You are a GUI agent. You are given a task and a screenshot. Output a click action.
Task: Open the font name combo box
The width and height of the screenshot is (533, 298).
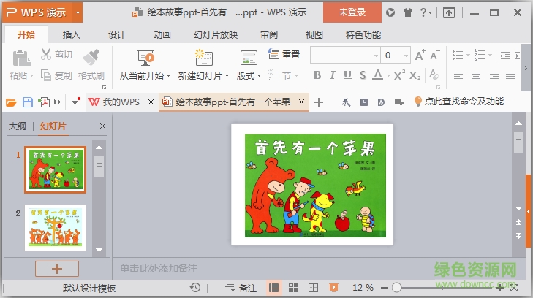[x=345, y=55]
